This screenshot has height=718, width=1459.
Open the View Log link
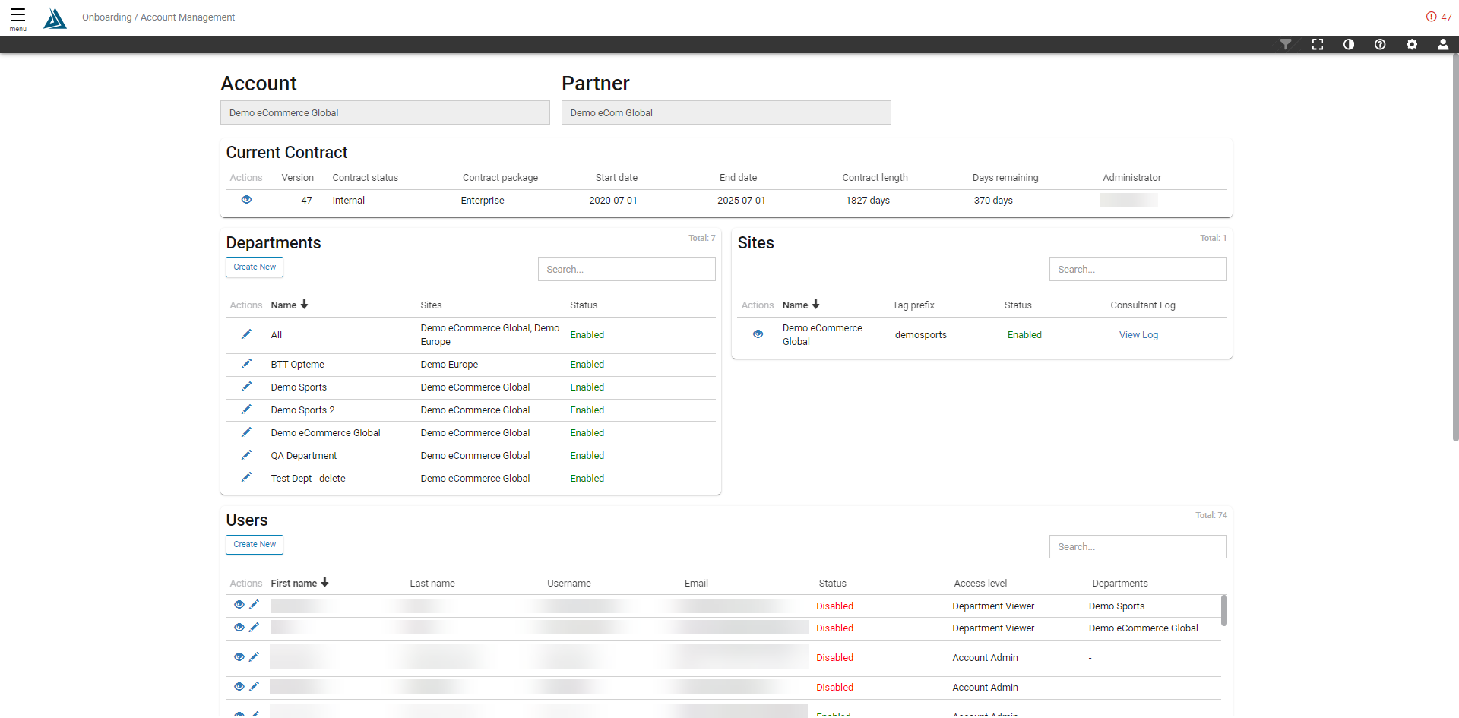point(1138,335)
